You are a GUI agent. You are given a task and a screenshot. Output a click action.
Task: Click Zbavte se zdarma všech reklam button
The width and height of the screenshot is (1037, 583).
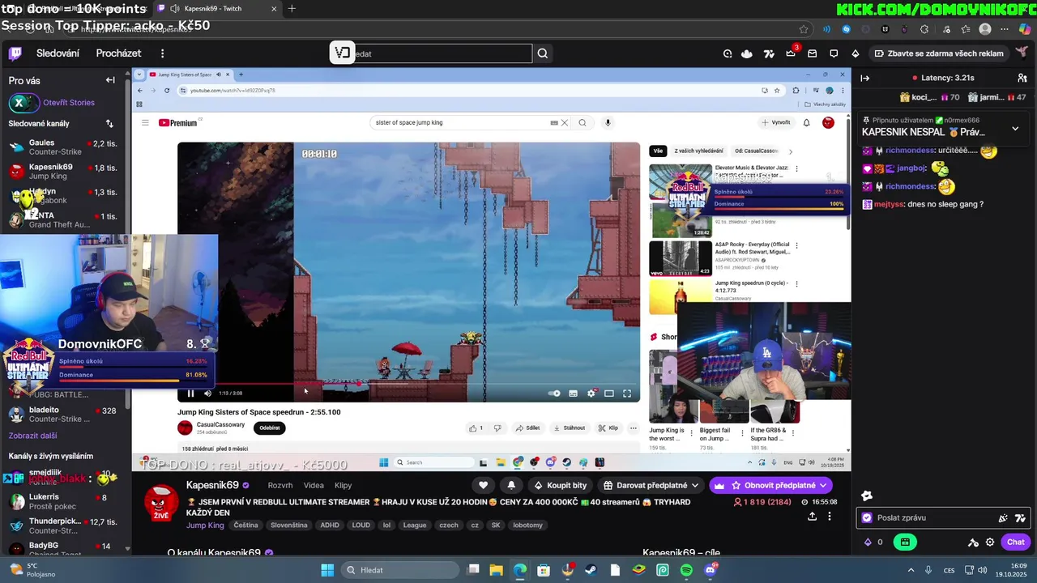[x=940, y=53]
